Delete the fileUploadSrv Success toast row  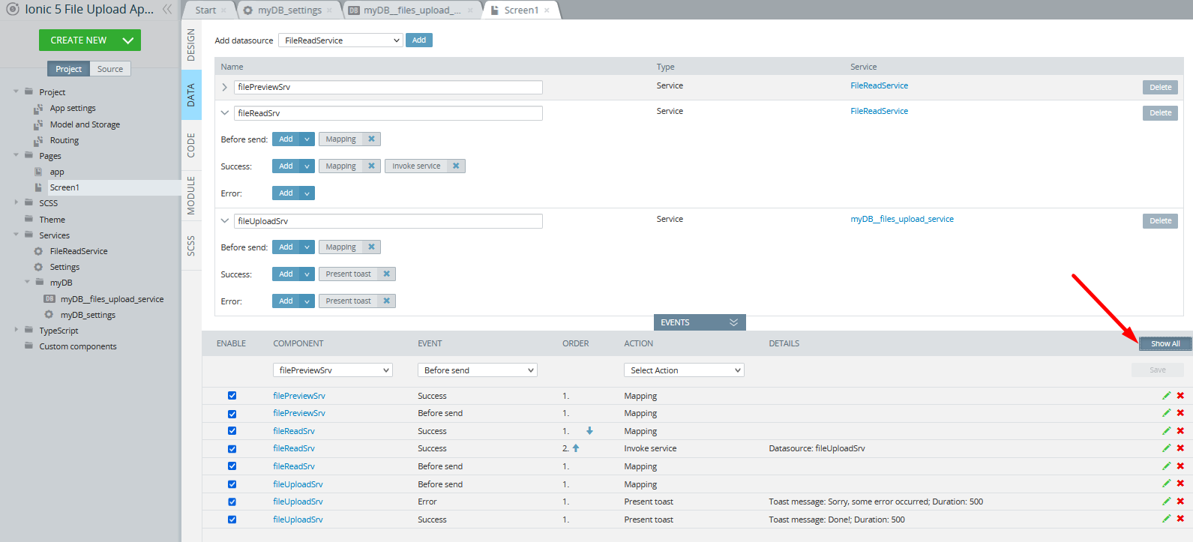tap(1180, 518)
